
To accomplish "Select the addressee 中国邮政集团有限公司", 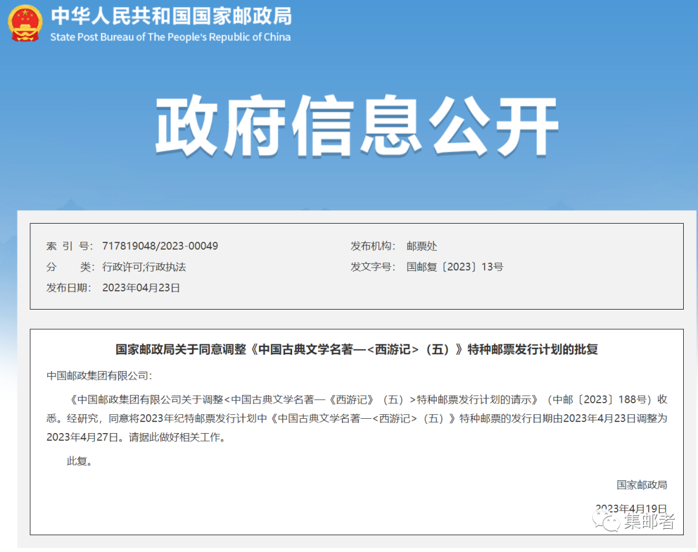I will click(x=100, y=376).
